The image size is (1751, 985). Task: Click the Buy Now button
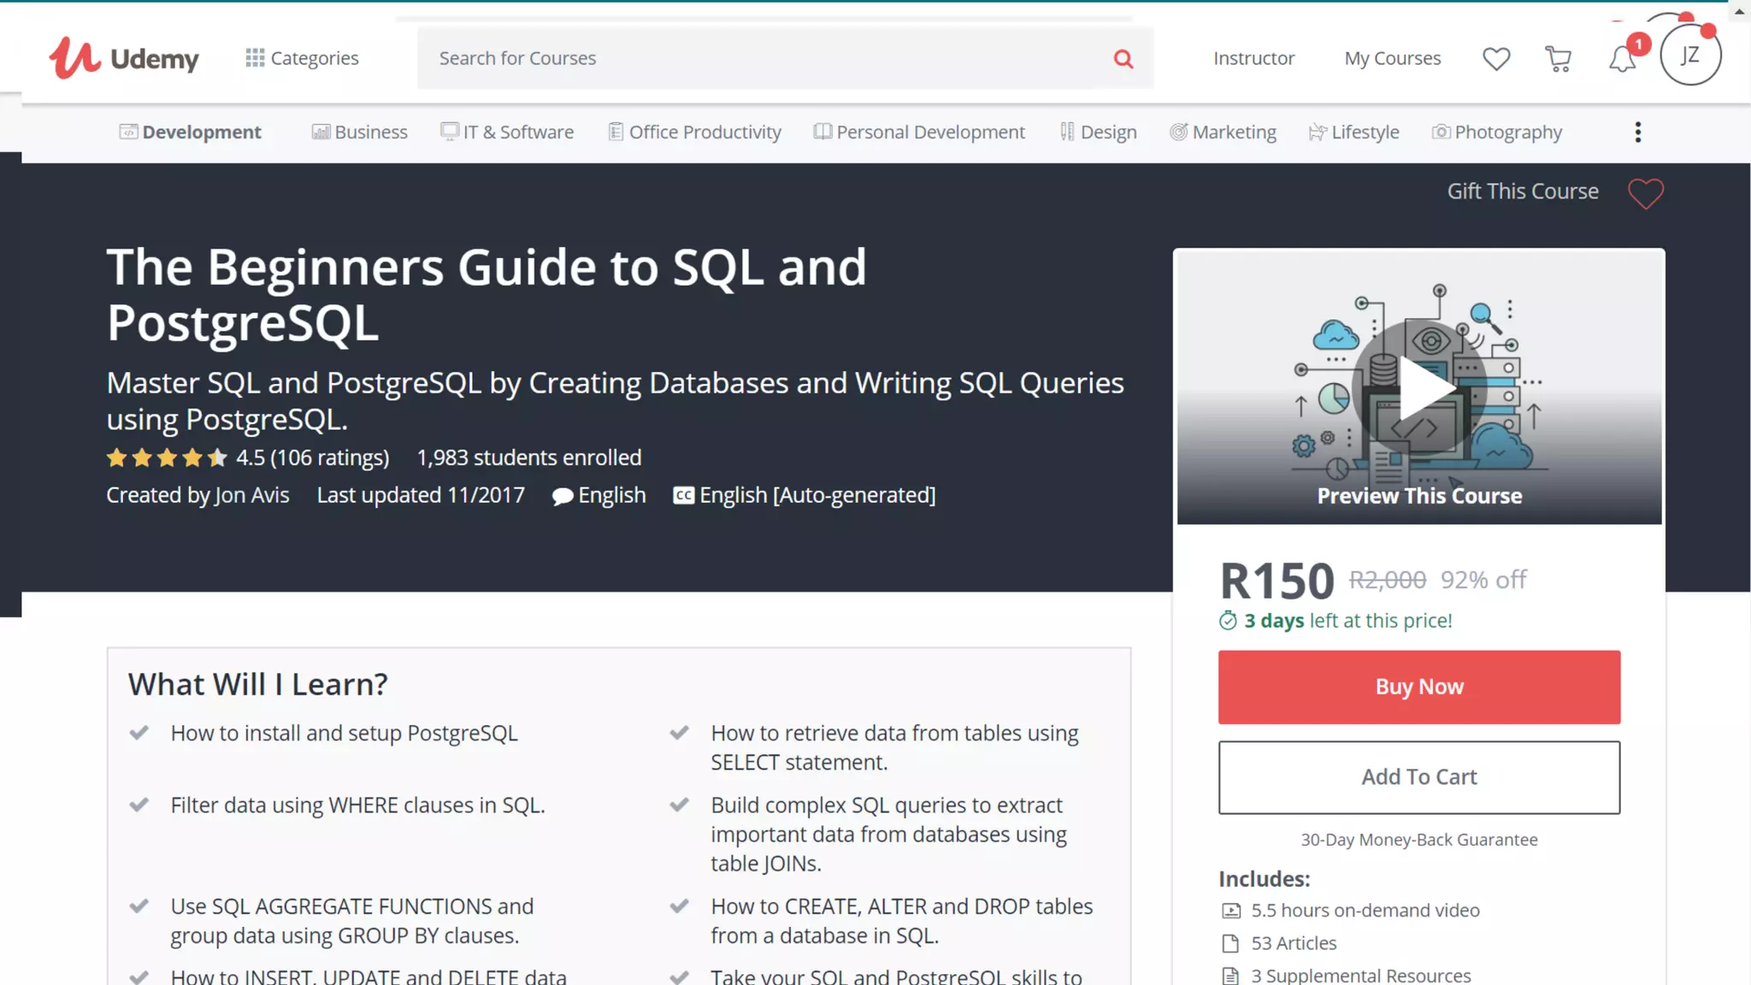click(x=1418, y=687)
